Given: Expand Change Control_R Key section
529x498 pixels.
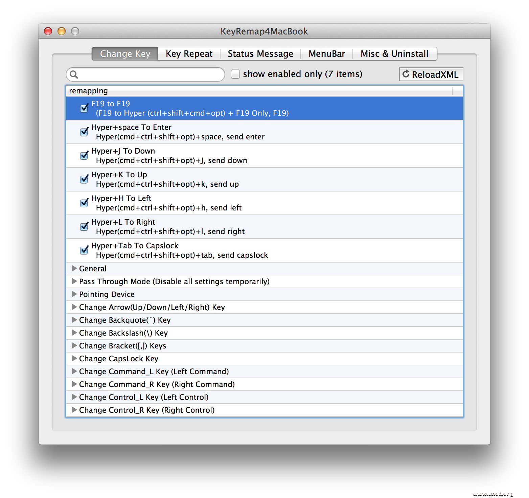Looking at the screenshot, I should [74, 410].
